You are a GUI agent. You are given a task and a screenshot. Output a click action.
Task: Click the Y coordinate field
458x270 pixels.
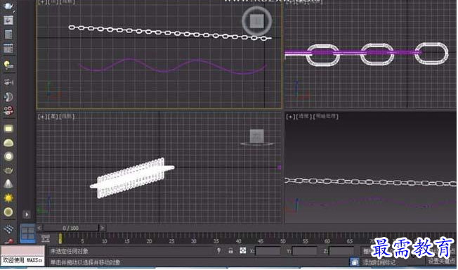pos(305,251)
